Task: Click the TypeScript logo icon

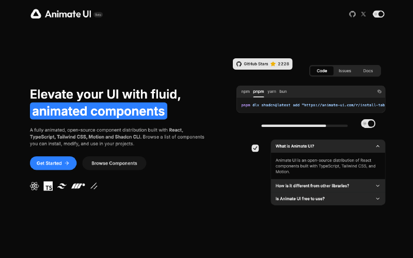Action: point(49,186)
